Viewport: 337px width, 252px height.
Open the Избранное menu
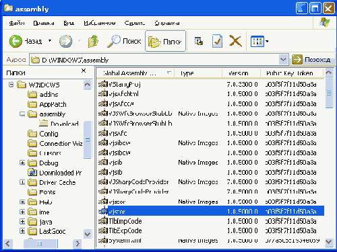pos(100,23)
